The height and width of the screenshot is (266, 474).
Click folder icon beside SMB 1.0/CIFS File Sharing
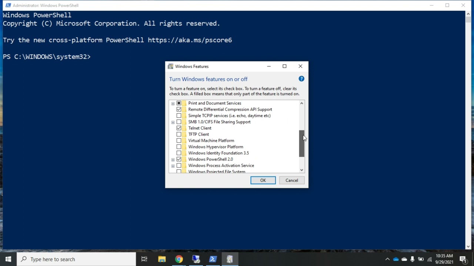184,122
